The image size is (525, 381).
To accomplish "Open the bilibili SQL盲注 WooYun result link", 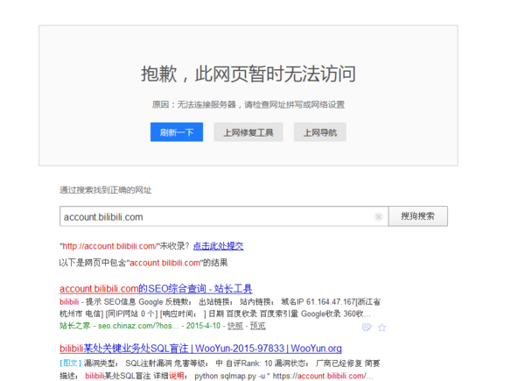I will [200, 349].
